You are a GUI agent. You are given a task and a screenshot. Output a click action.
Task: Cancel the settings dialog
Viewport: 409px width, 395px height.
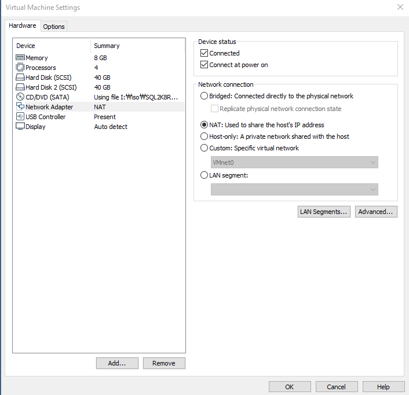337,387
